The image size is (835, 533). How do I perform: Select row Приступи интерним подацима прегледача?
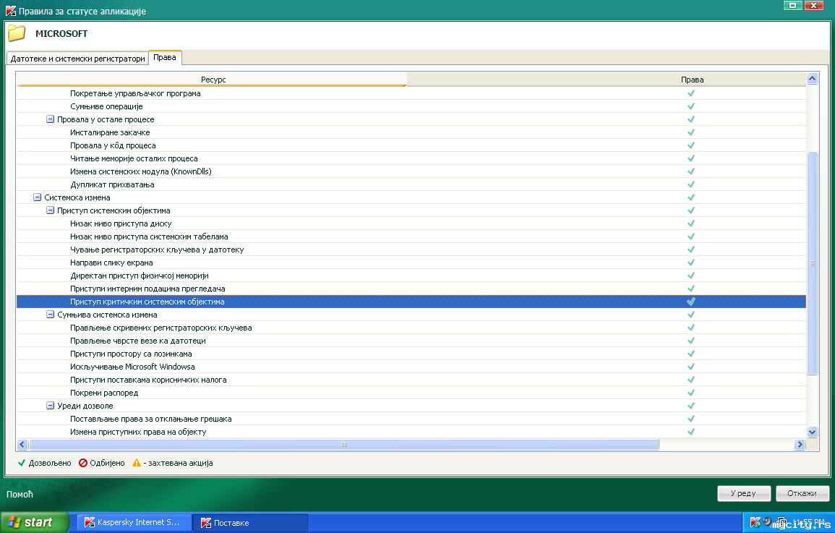pyautogui.click(x=411, y=289)
